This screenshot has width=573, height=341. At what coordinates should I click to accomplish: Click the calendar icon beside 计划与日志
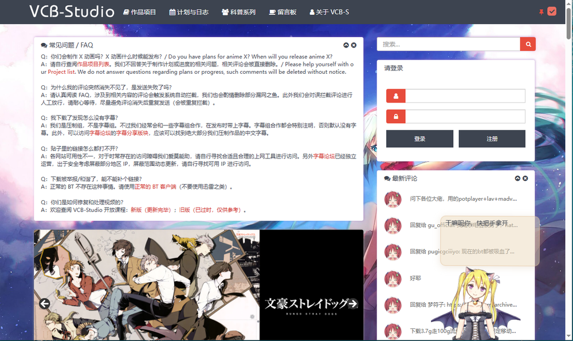(x=172, y=11)
